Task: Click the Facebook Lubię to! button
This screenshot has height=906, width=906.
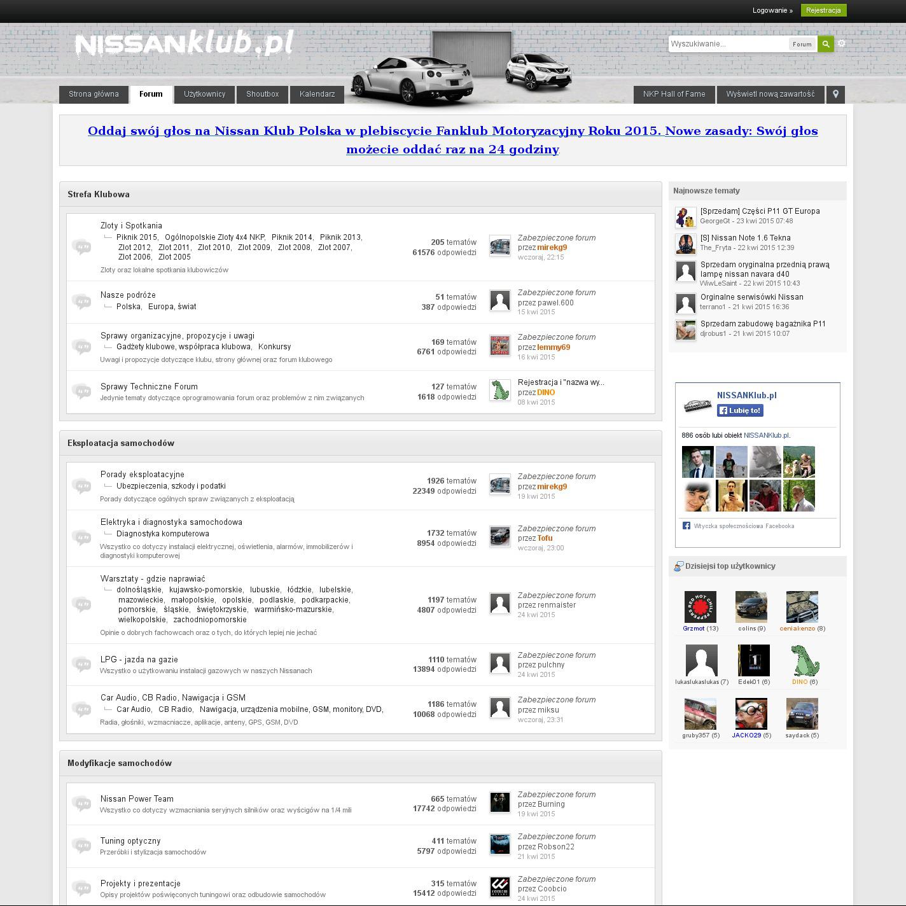Action: [x=740, y=410]
